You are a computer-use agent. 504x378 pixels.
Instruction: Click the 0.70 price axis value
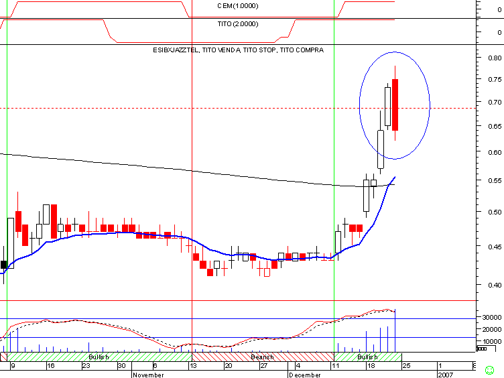pos(495,103)
